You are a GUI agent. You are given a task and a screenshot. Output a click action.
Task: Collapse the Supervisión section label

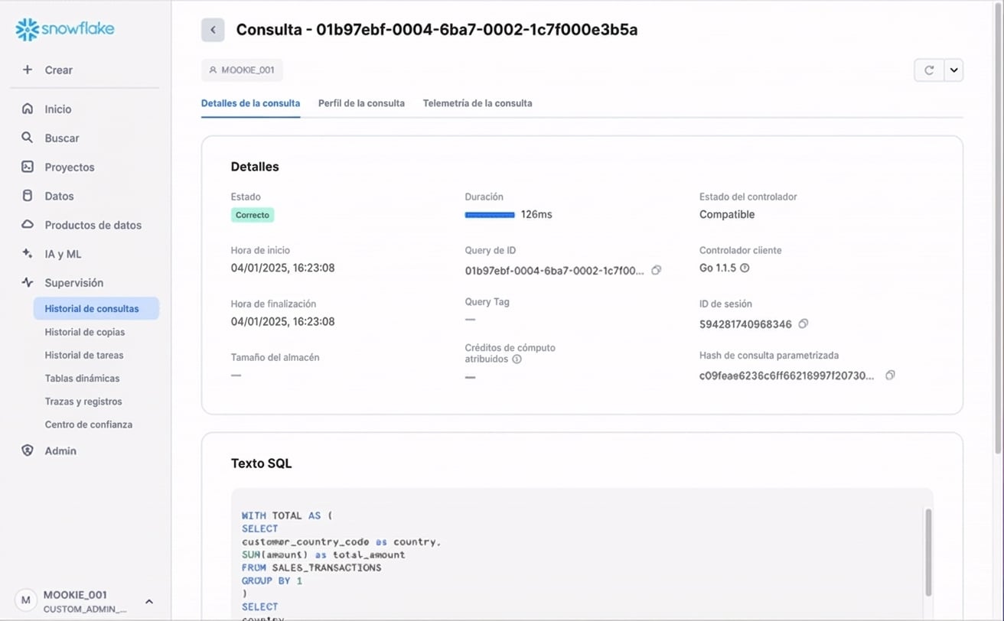[74, 283]
